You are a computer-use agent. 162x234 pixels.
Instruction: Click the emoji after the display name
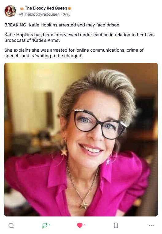pos(70,9)
